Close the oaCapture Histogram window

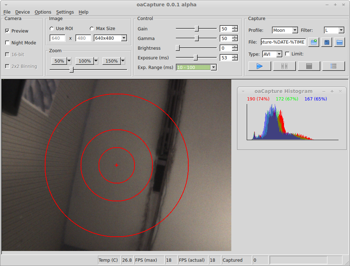[340, 92]
